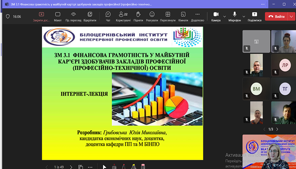Screen dimensions: 296x169
Task: Select the red pen annotation tool
Action: (123, 166)
